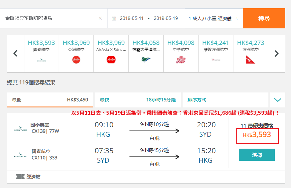Viewport: 291px width, 188px height.
Task: Open the sort options chevron dropdown
Action: pyautogui.click(x=278, y=100)
